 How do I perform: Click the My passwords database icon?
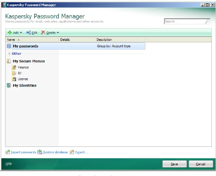(9, 46)
